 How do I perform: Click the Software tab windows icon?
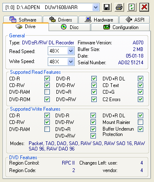pyautogui.click(x=13, y=19)
